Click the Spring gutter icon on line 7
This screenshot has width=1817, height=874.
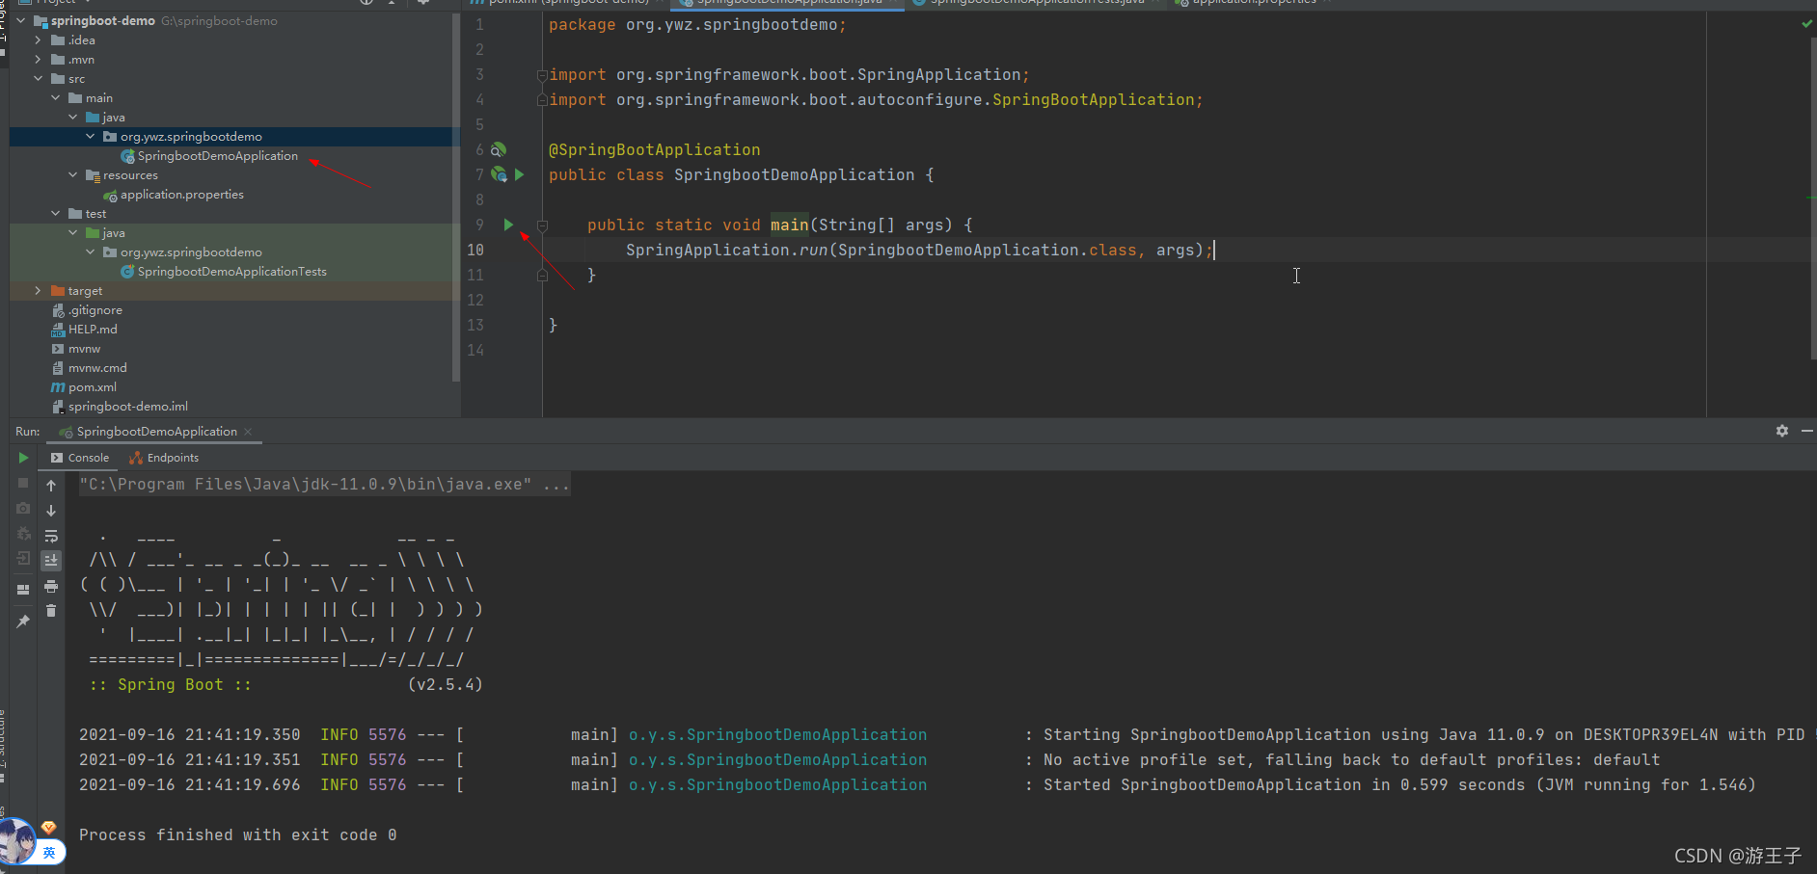(x=499, y=174)
